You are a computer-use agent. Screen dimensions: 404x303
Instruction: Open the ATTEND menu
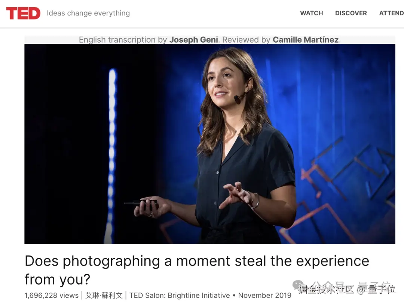(391, 13)
